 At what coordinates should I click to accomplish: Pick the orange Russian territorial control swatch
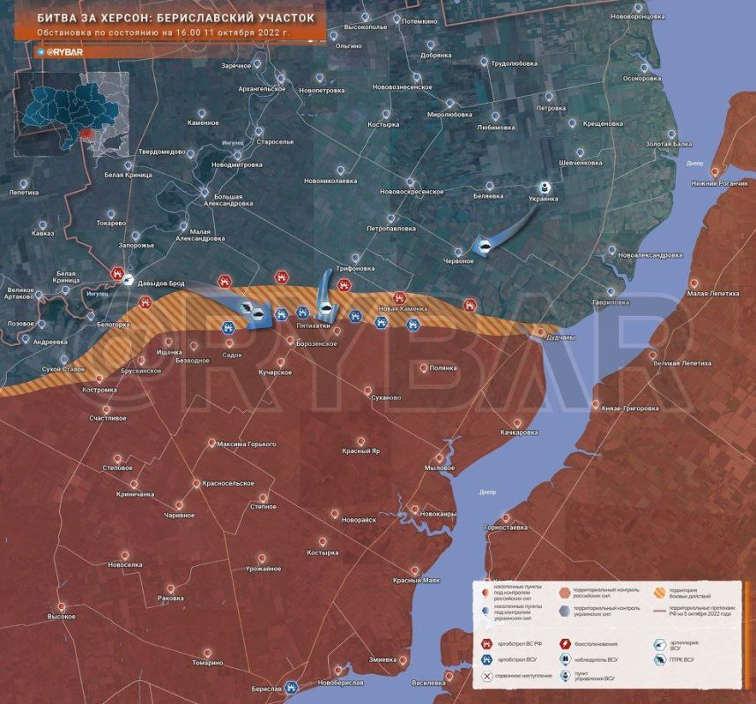tap(564, 591)
